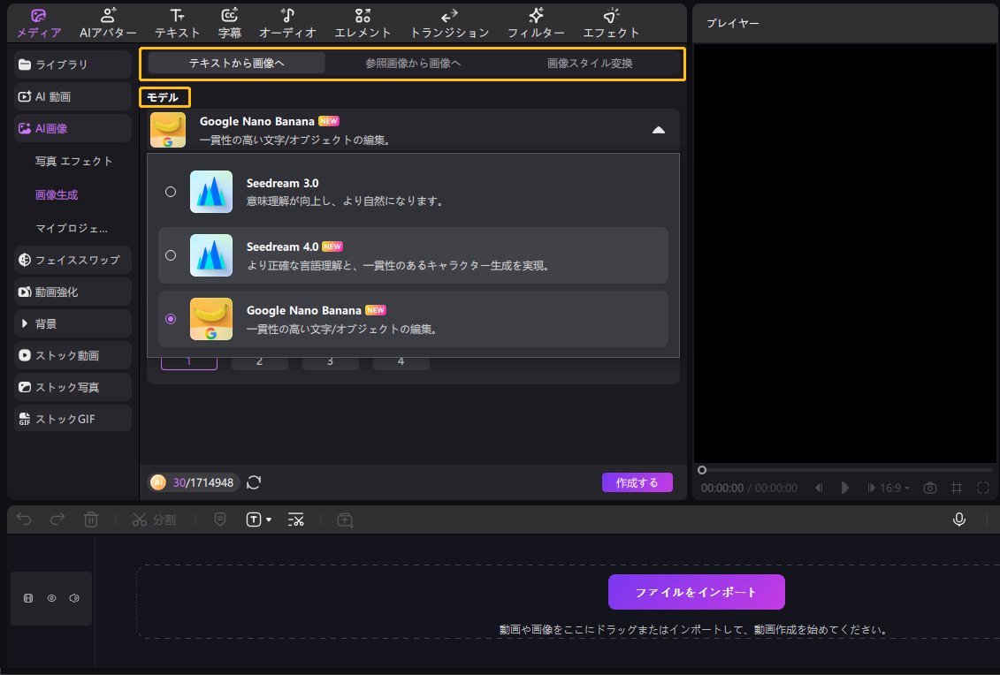Take a snapshot with the camera icon
Image resolution: width=1000 pixels, height=675 pixels.
[x=930, y=488]
